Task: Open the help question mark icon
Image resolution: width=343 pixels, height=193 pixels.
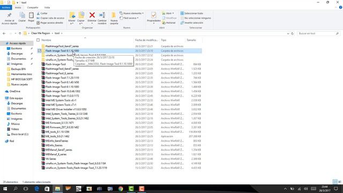Action: click(x=340, y=8)
